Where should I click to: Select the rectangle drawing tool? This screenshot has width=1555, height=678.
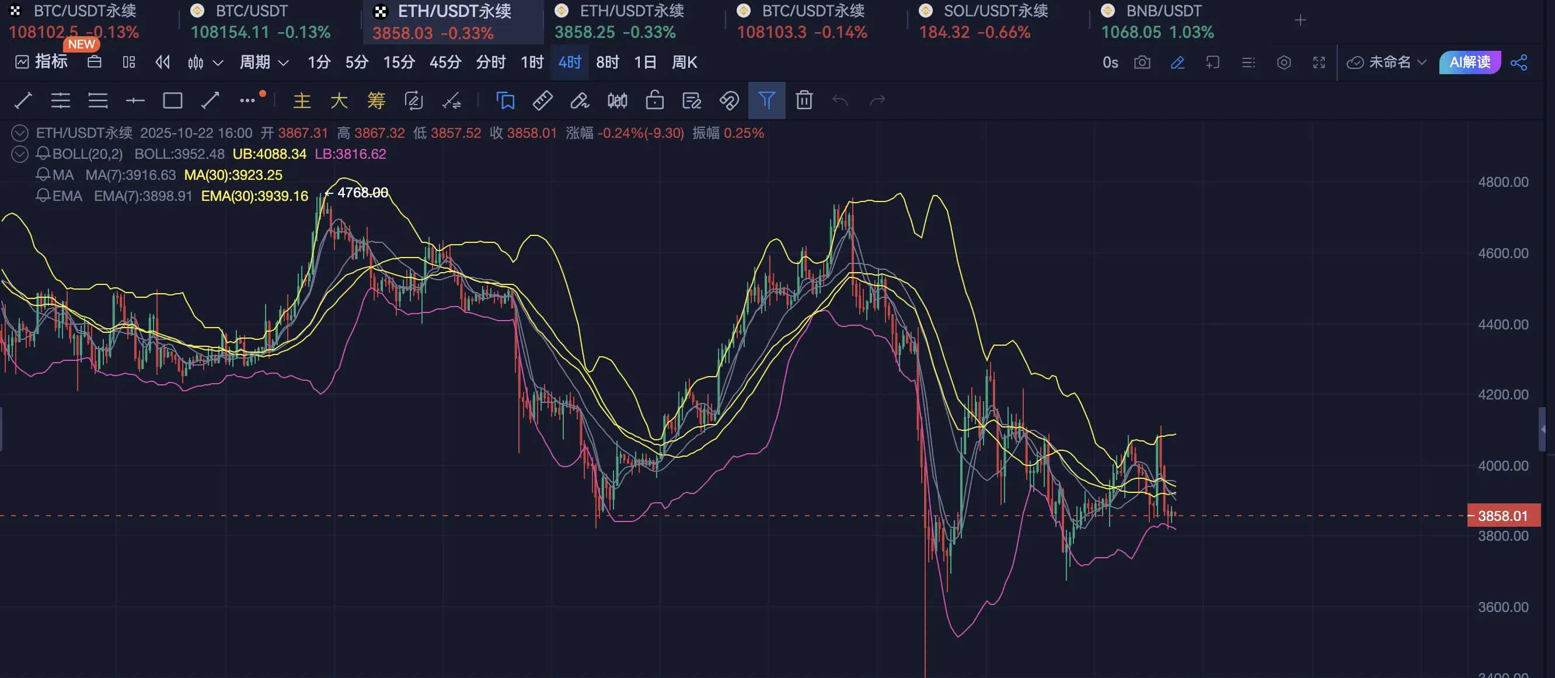tap(173, 100)
